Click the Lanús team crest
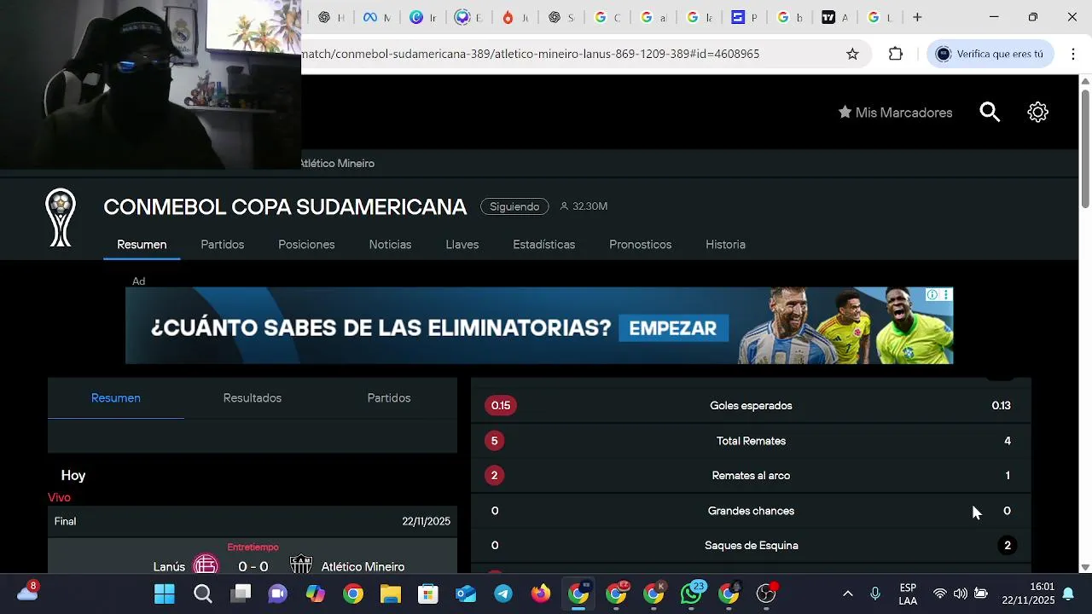Viewport: 1092px width, 614px height. pos(206,565)
